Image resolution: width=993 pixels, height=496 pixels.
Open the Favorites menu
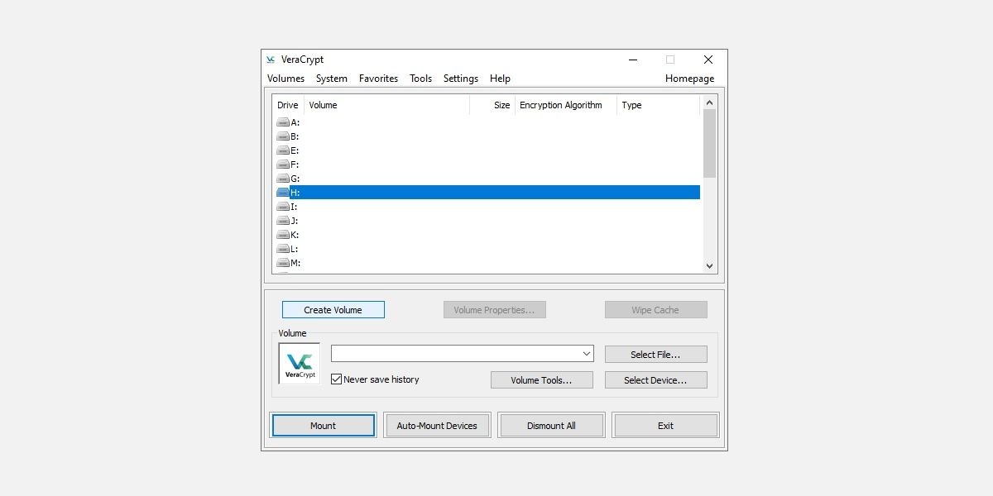[378, 79]
